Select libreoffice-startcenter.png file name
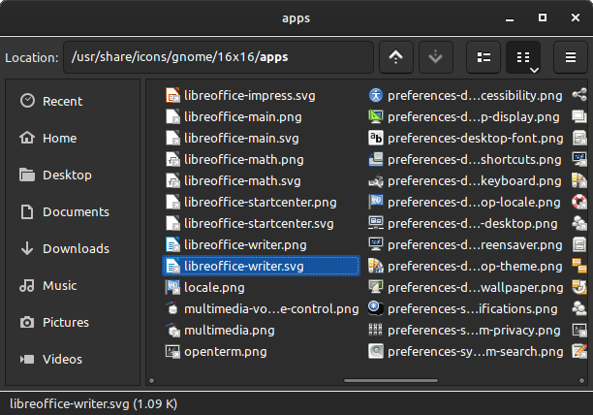This screenshot has height=415, width=593. [261, 202]
